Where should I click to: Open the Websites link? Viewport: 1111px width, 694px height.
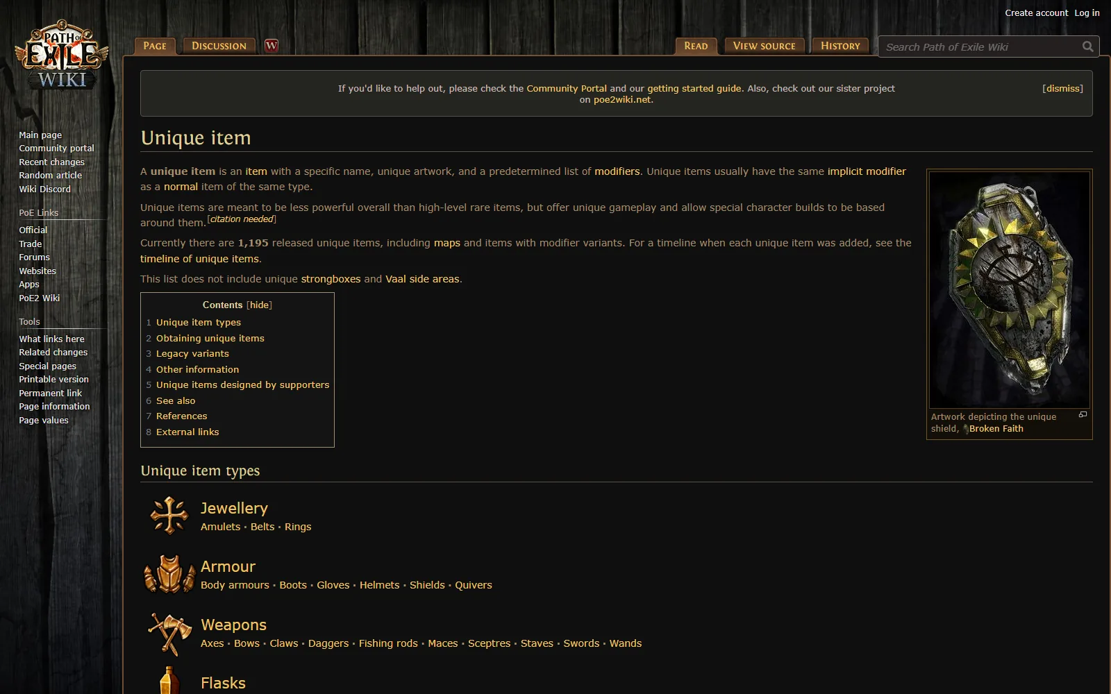click(x=37, y=271)
